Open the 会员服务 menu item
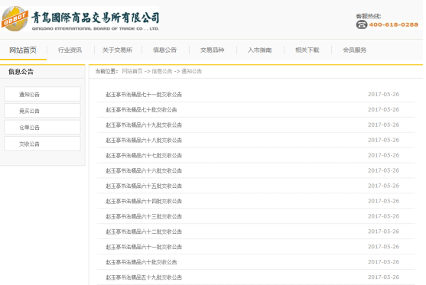The image size is (426, 285). [355, 50]
